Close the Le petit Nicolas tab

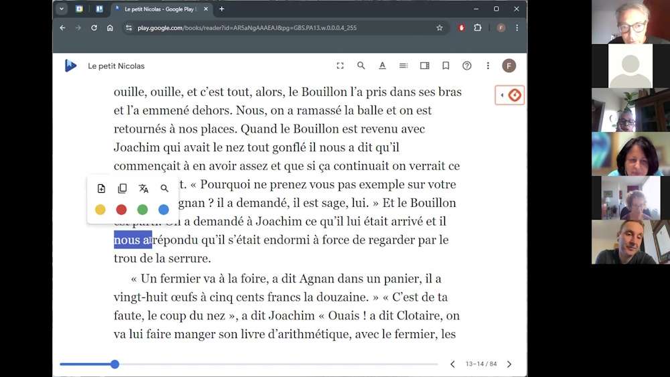point(206,9)
